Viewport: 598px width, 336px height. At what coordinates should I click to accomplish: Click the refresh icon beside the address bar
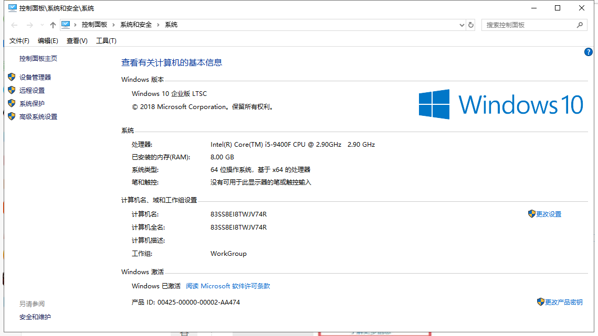point(470,25)
